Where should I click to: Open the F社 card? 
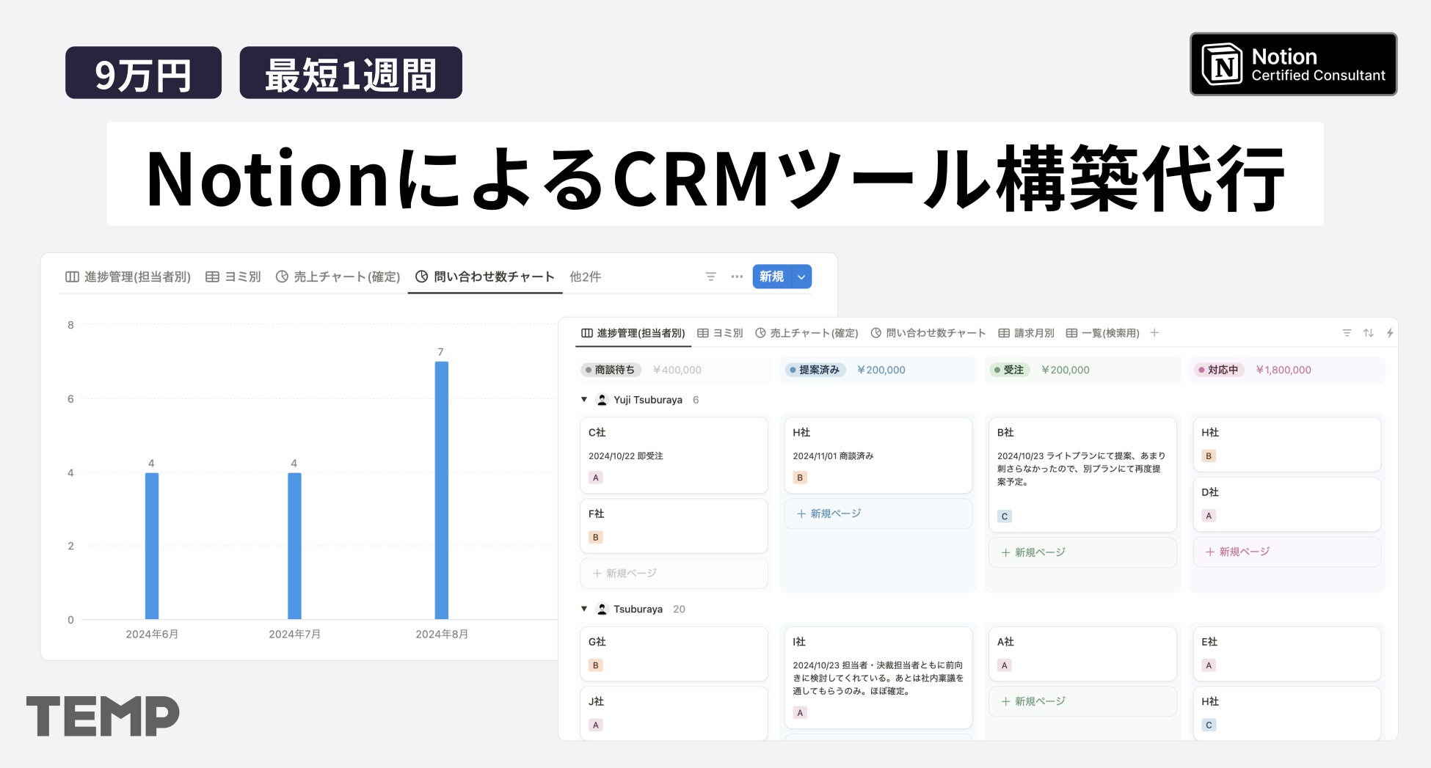674,526
